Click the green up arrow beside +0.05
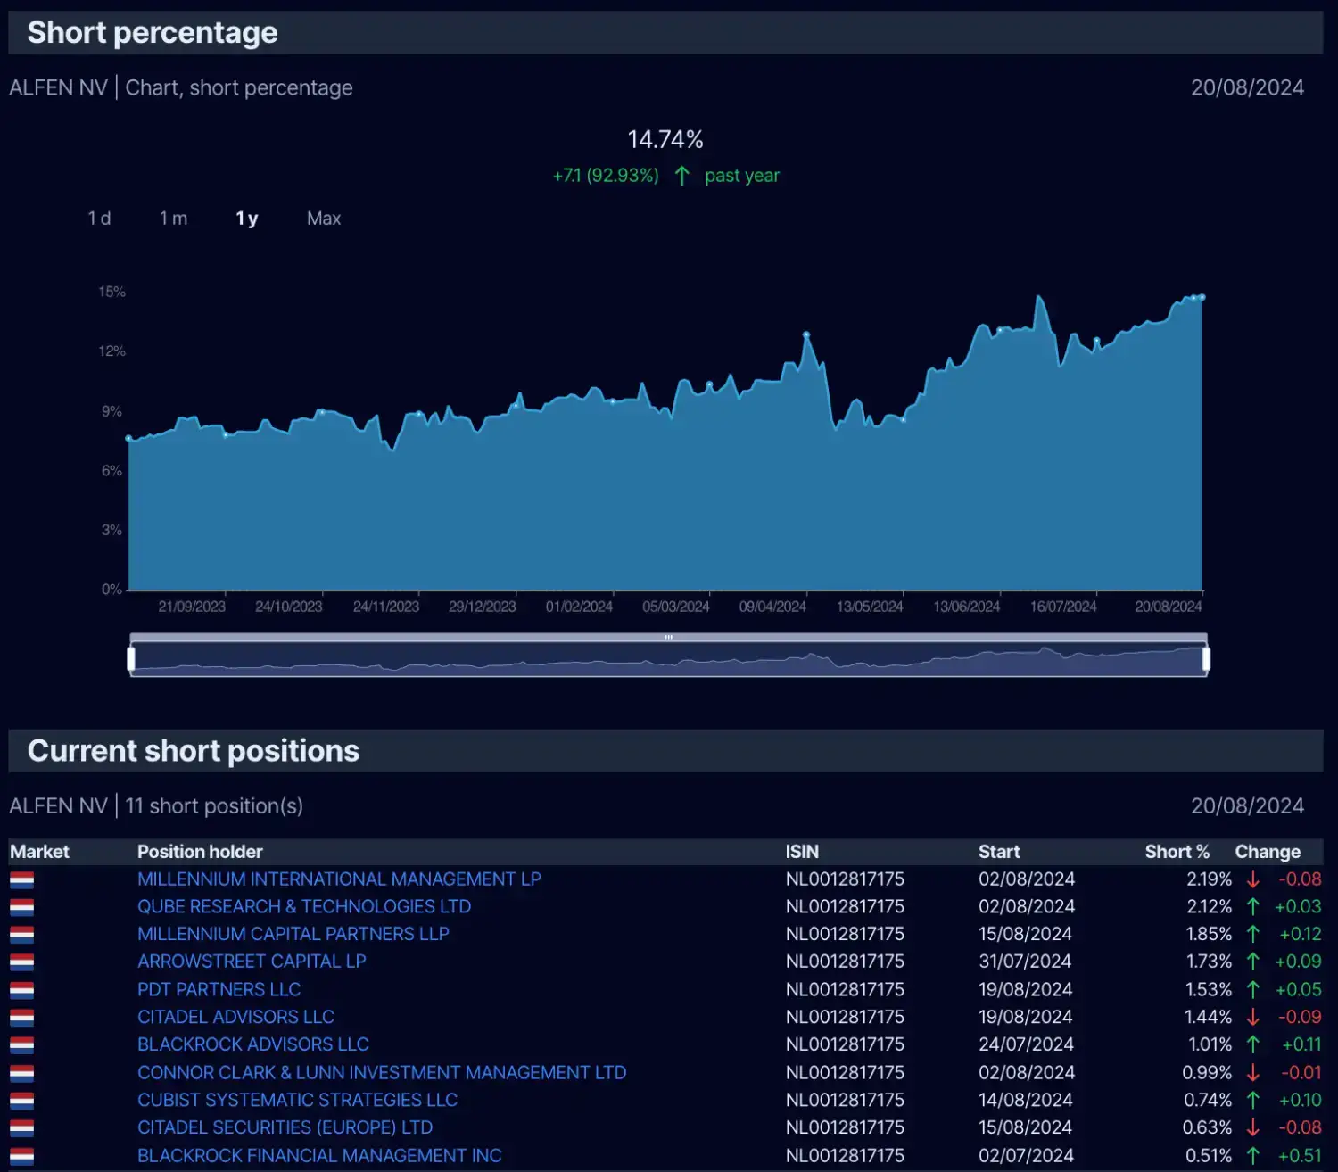Viewport: 1338px width, 1172px height. coord(1253,990)
